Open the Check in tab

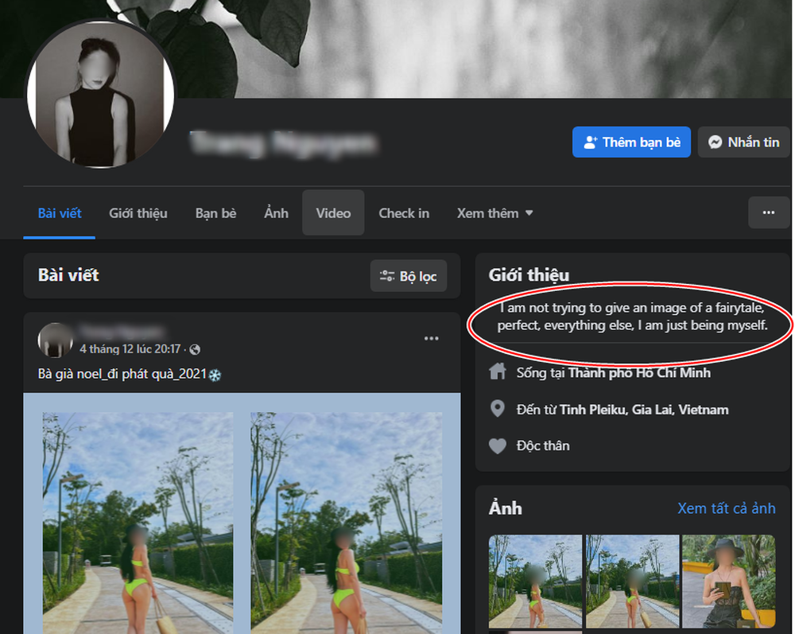point(404,213)
